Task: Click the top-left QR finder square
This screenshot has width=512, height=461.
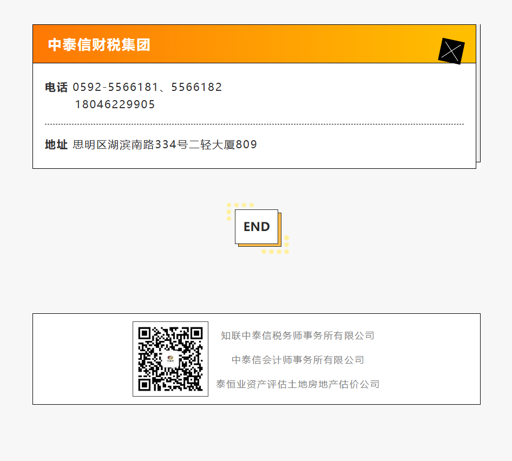Action: pyautogui.click(x=145, y=333)
